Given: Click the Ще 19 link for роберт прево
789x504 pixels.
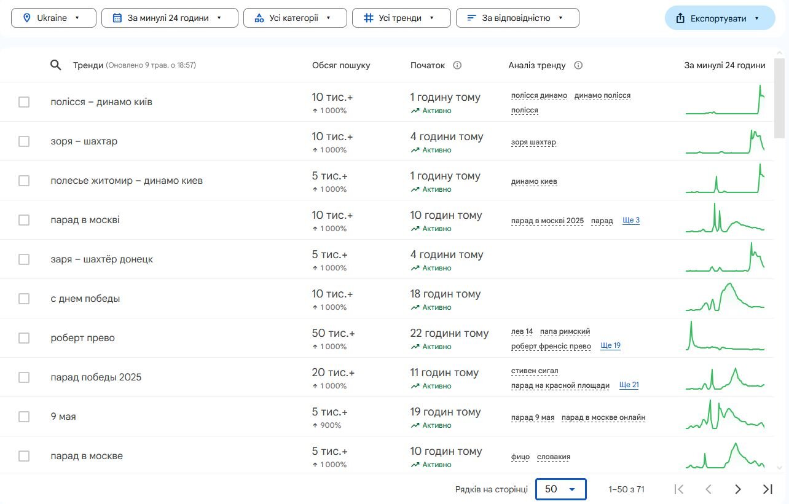Looking at the screenshot, I should click(610, 346).
